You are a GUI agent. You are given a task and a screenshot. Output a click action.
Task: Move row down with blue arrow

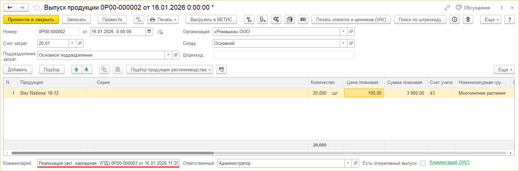[x=87, y=69]
